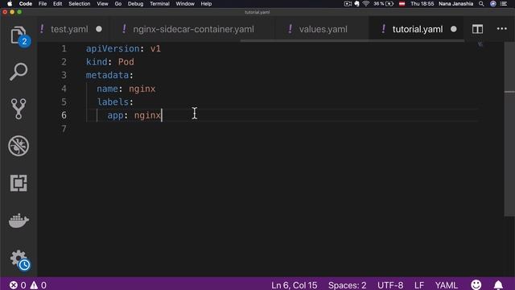Switch to the test.yaml tab
This screenshot has width=515, height=290.
pyautogui.click(x=69, y=29)
